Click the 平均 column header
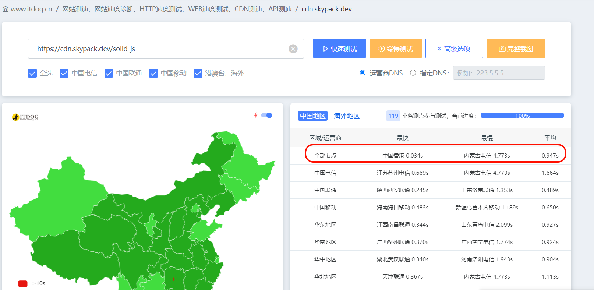This screenshot has width=594, height=290. [550, 138]
